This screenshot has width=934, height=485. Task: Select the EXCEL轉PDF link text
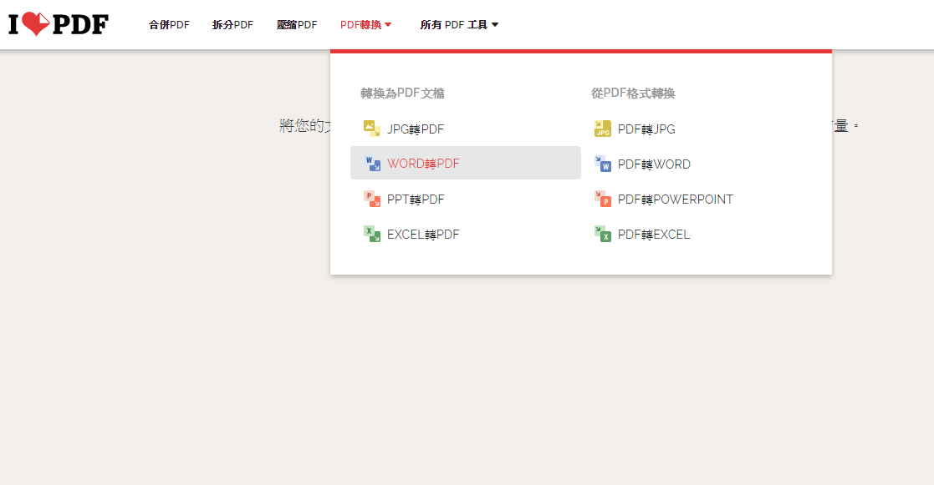pyautogui.click(x=423, y=235)
